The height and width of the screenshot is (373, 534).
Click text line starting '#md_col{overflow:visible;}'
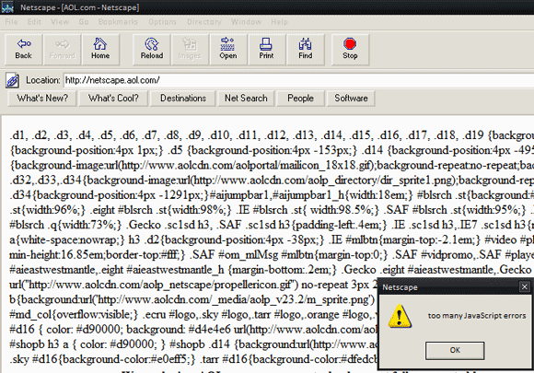(193, 314)
